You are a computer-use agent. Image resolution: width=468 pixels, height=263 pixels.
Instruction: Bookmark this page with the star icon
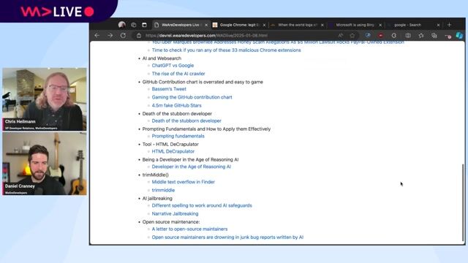tap(352, 36)
